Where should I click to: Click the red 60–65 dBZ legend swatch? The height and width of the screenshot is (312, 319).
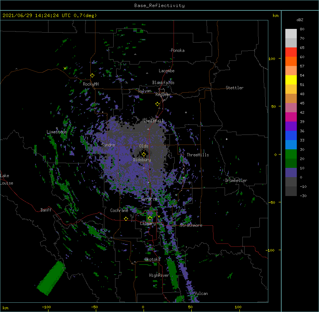point(291,52)
